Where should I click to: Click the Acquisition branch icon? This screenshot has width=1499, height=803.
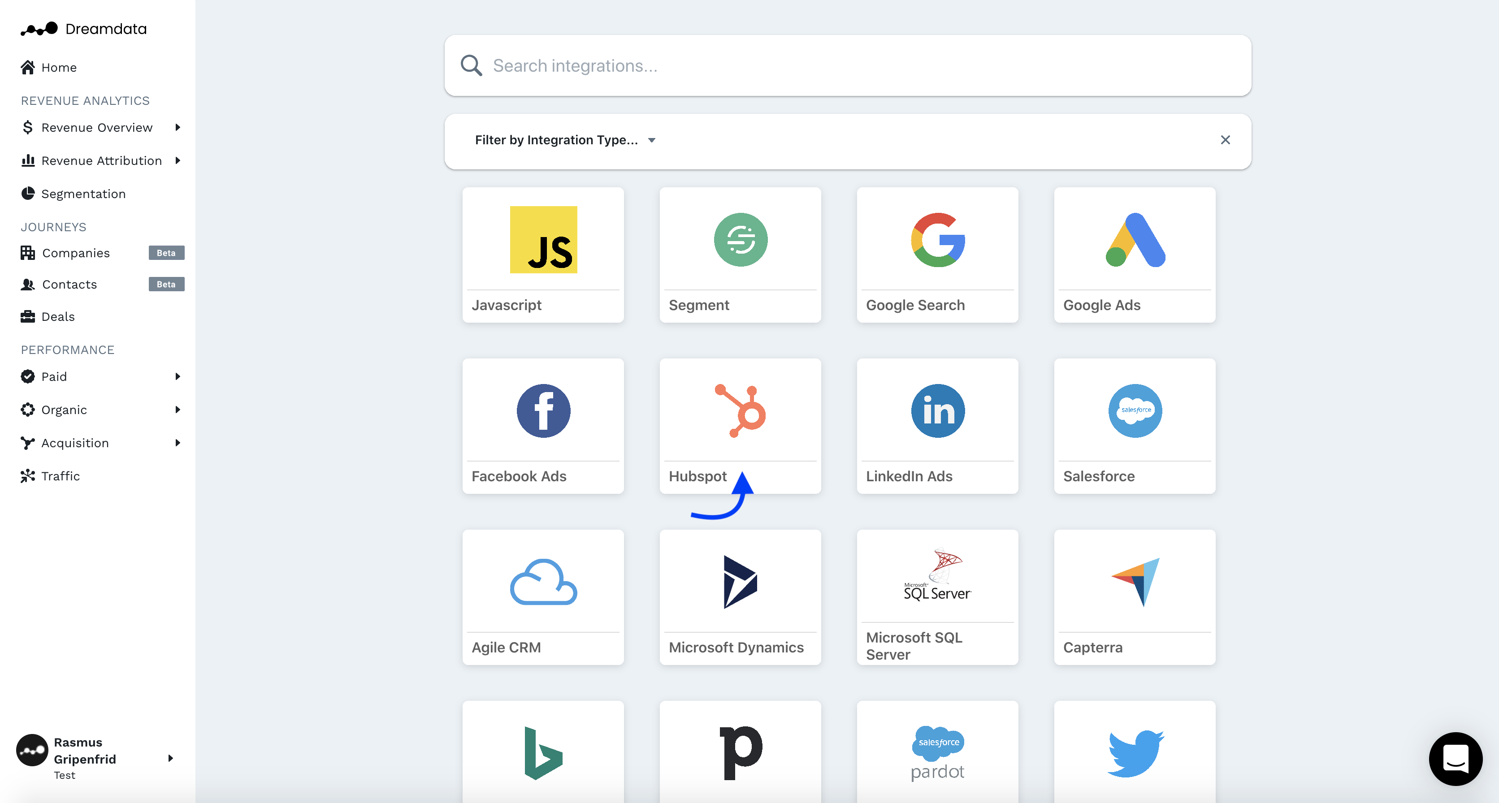pos(27,443)
